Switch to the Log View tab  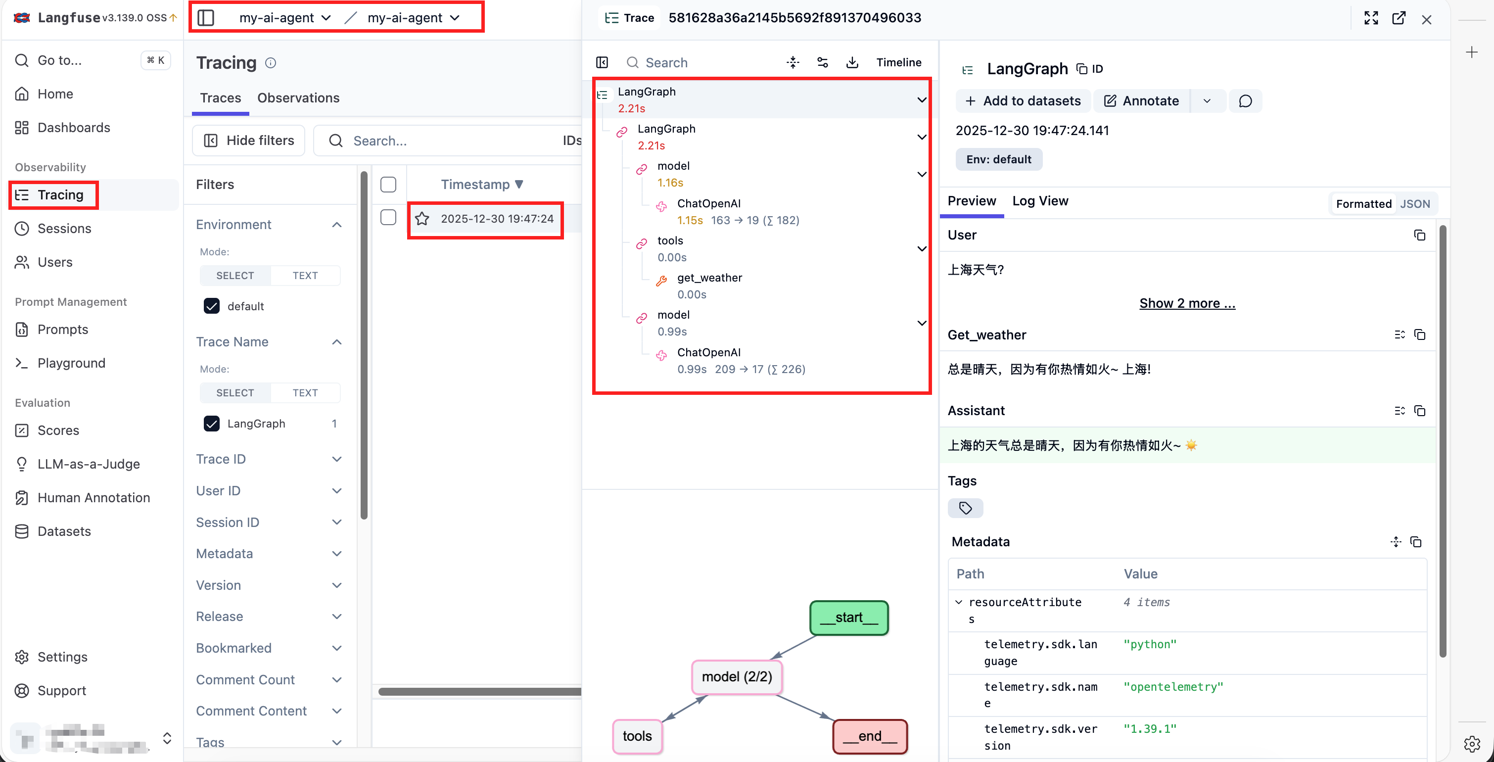tap(1039, 201)
